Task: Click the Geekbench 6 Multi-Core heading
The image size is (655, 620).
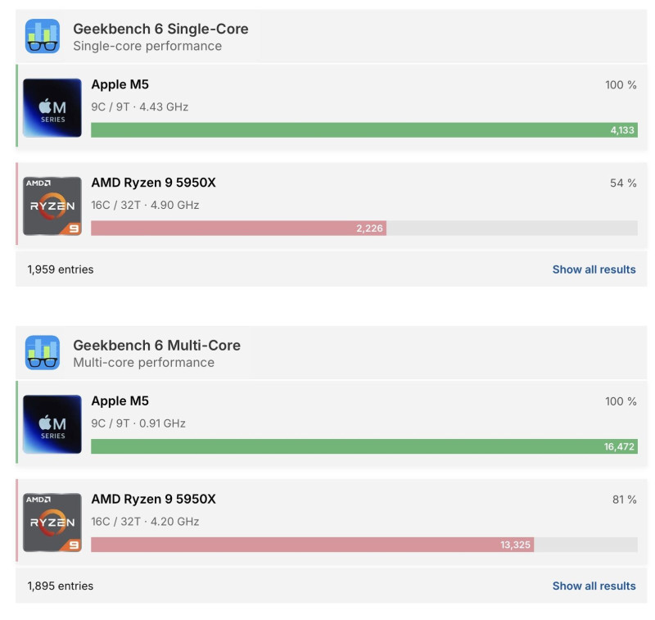Action: [x=156, y=346]
